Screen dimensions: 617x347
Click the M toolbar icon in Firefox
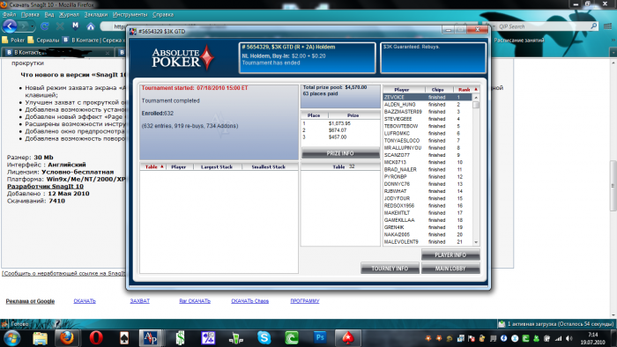(75, 26)
